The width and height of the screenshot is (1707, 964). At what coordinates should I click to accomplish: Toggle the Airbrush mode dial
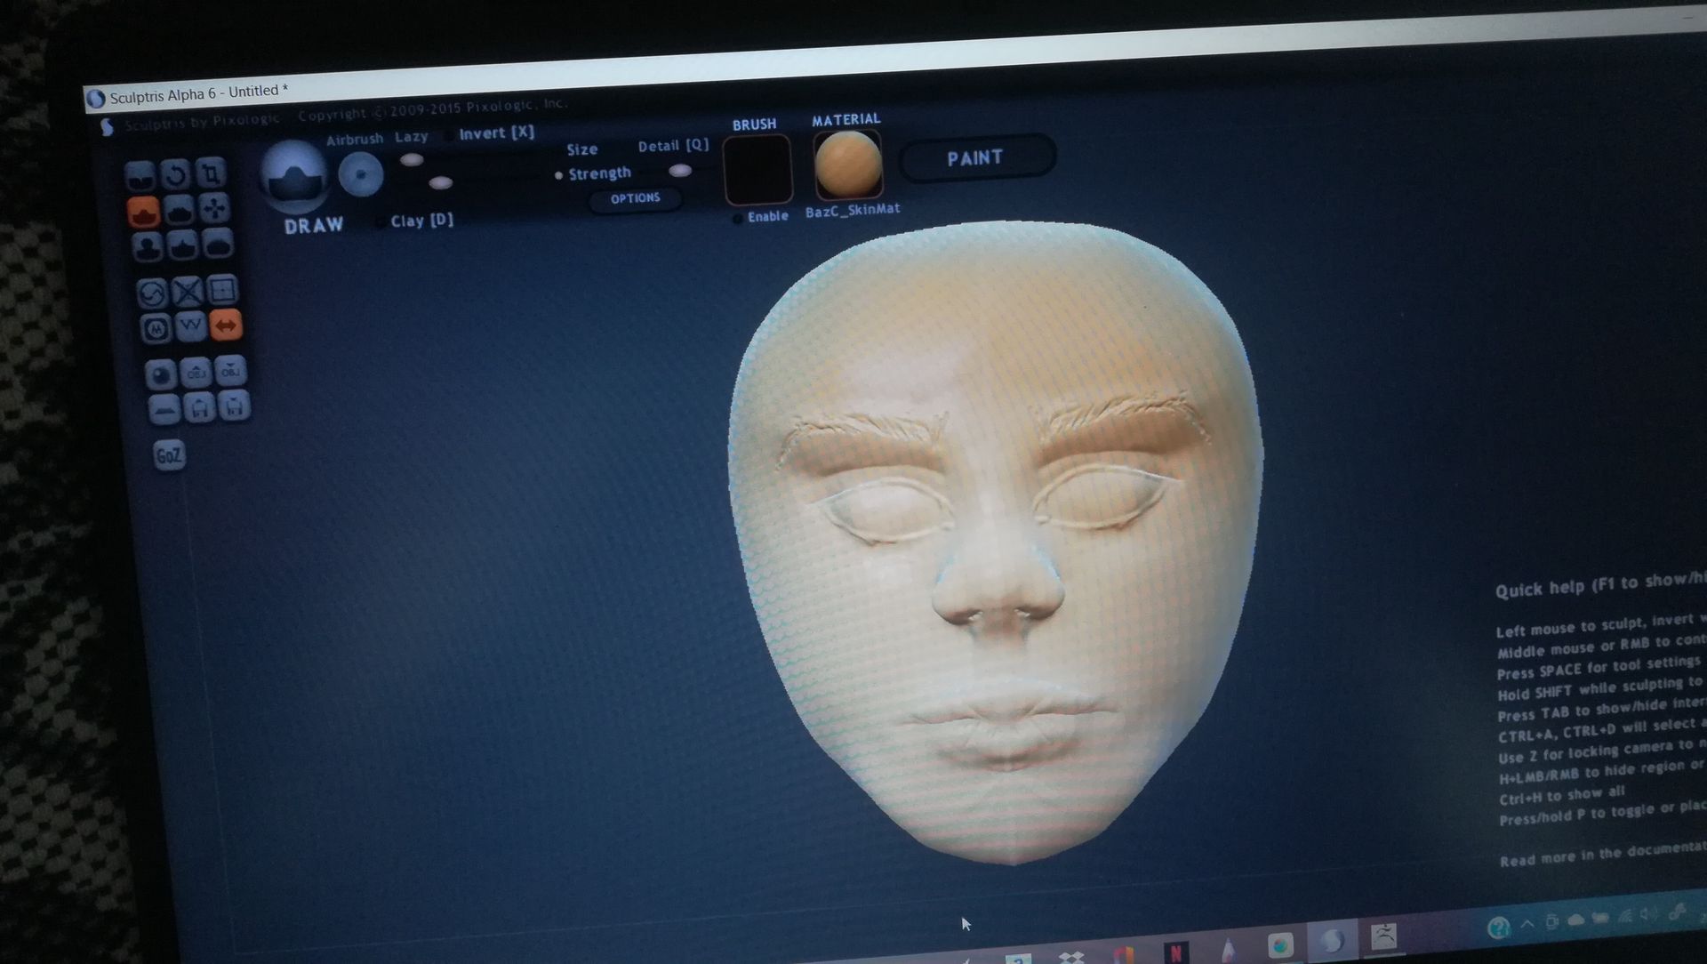tap(361, 174)
